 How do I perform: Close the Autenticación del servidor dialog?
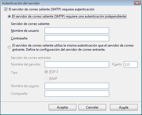[x=137, y=3]
